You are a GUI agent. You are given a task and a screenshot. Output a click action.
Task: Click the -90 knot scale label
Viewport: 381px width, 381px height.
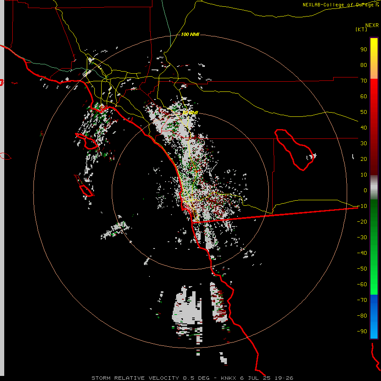point(362,331)
